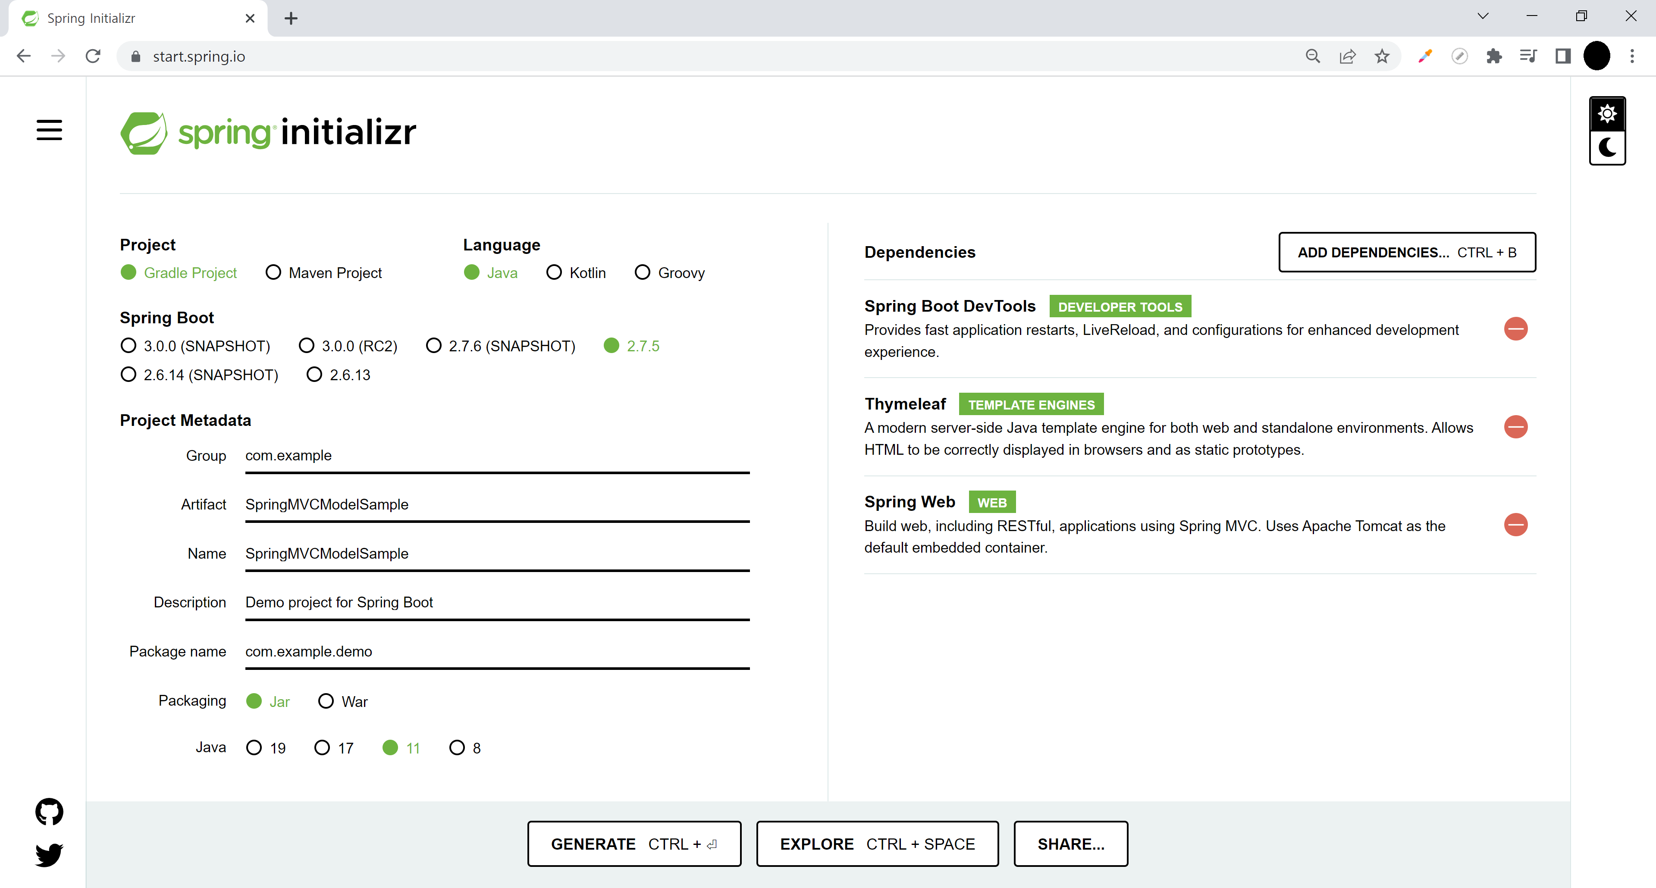Click the GENERATE button
This screenshot has height=888, width=1656.
(634, 844)
